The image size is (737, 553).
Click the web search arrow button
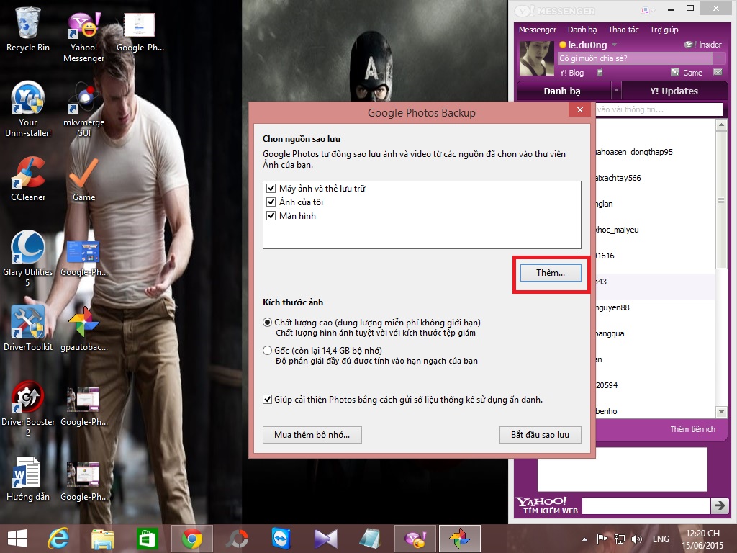pos(719,506)
